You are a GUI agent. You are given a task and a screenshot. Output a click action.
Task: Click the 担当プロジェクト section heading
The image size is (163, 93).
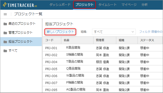coord(59,24)
